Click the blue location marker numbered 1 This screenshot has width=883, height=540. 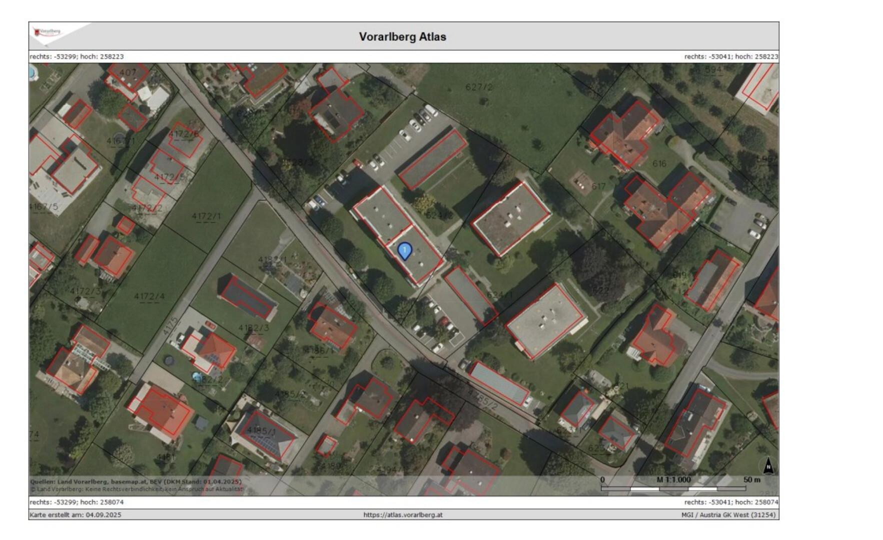(404, 250)
